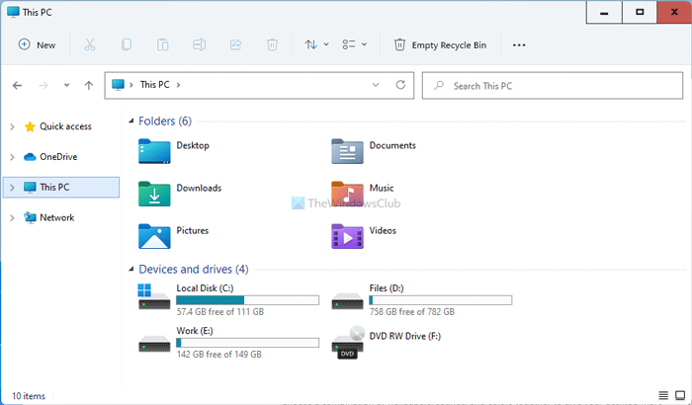Select Network in the navigation pane
The image size is (692, 405).
click(x=56, y=217)
